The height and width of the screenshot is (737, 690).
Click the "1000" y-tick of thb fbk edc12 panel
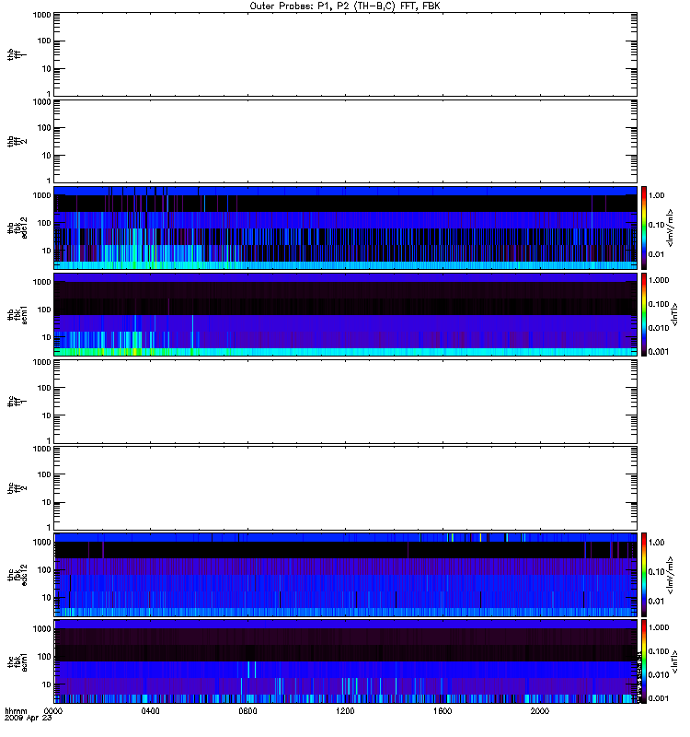coord(41,195)
